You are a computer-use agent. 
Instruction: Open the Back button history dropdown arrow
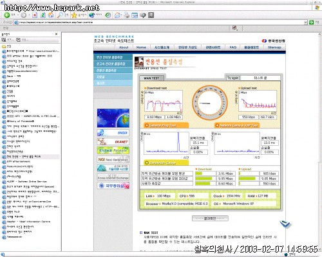(x=17, y=15)
